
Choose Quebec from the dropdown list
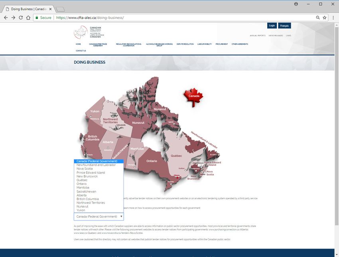99,180
